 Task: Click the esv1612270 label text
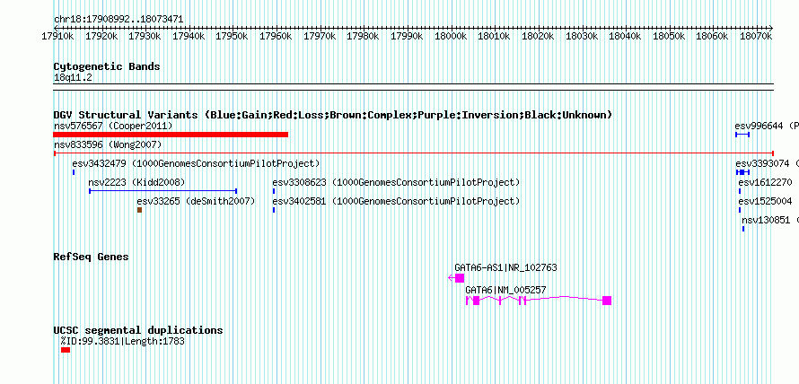766,182
